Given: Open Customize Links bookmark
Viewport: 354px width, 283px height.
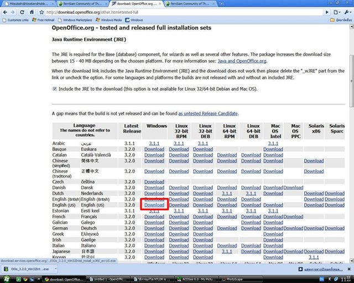Looking at the screenshot, I should tap(18, 20).
